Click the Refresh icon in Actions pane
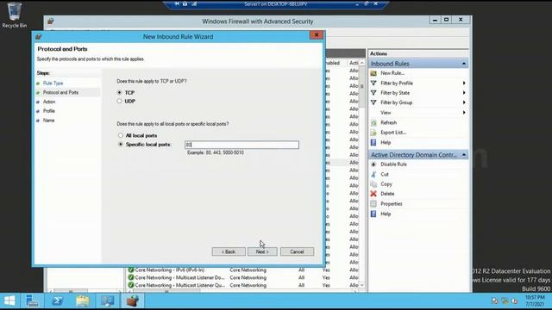Viewport: 552px width, 310px height. 373,122
